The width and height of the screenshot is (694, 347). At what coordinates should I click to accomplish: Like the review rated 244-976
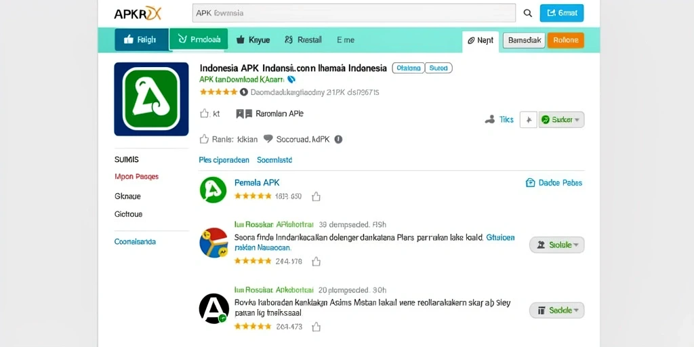(316, 262)
